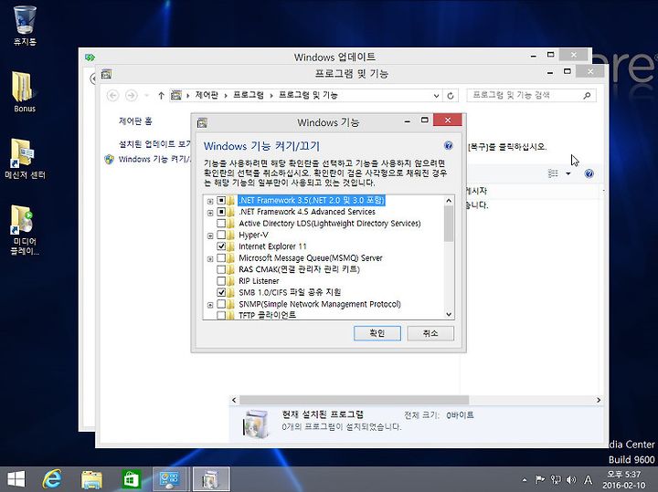
Task: Click the up one level arrow
Action: coord(161,96)
